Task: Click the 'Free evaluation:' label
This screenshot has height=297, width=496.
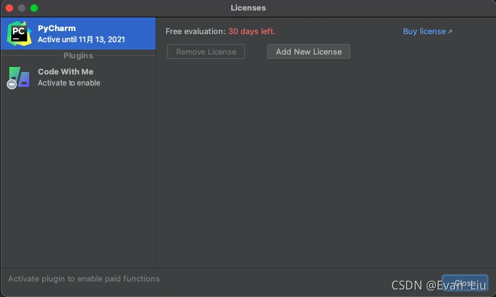Action: tap(195, 31)
